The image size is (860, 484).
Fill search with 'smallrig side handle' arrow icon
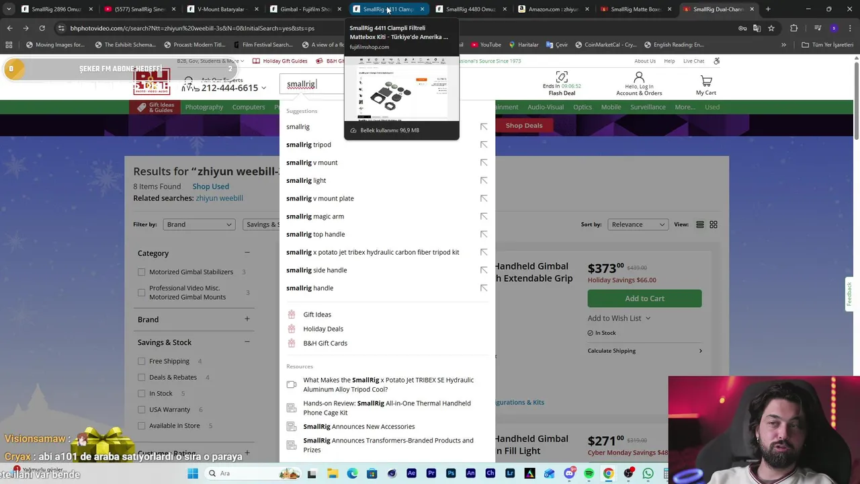coord(484,270)
